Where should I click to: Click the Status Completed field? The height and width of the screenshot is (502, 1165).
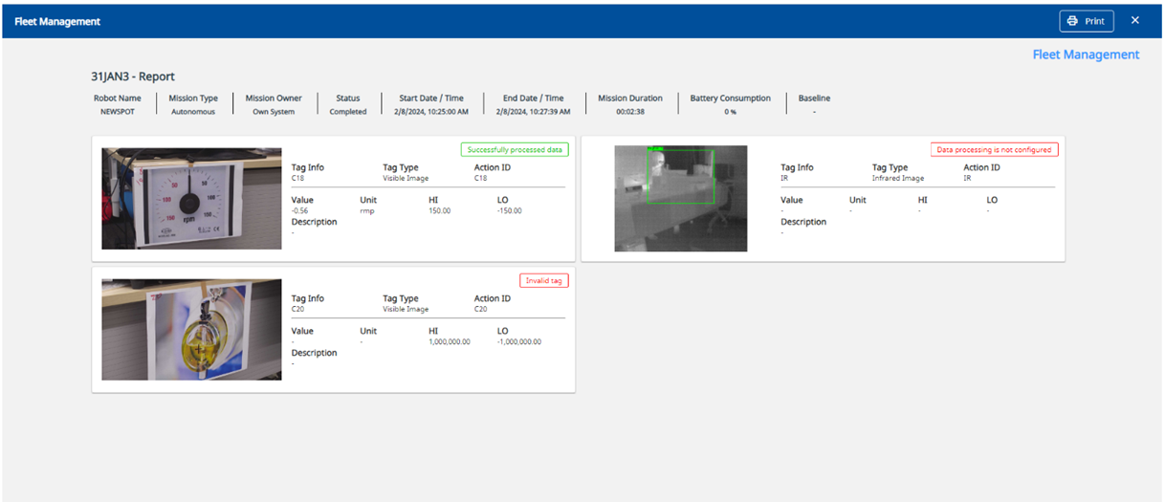click(x=348, y=111)
